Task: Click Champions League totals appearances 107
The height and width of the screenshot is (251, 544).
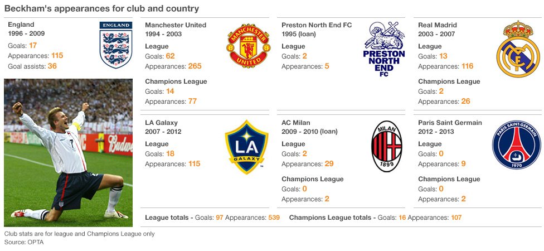Action: (456, 218)
